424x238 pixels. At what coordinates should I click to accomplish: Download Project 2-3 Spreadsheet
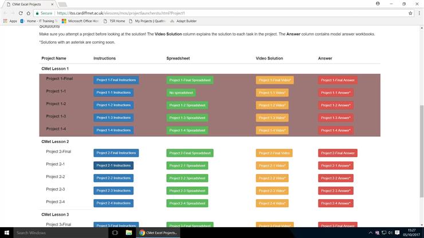pos(187,191)
